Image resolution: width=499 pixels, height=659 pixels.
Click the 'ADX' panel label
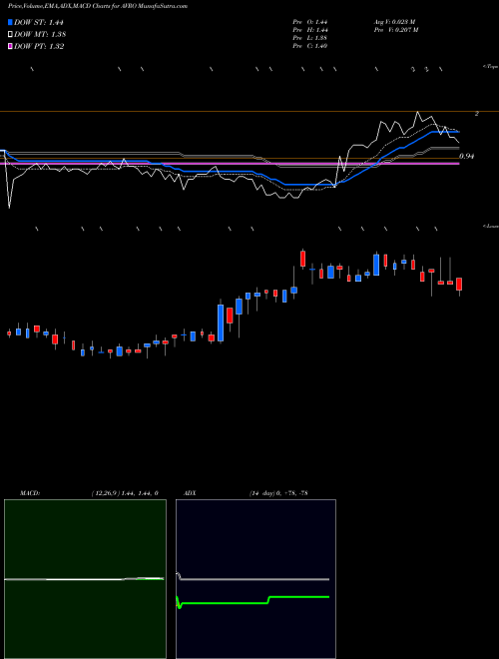coord(190,493)
